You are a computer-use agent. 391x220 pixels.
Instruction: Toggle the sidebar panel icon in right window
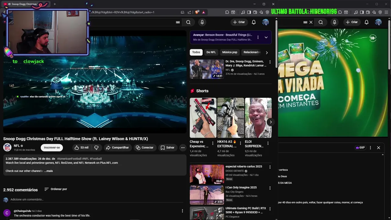click(x=362, y=12)
